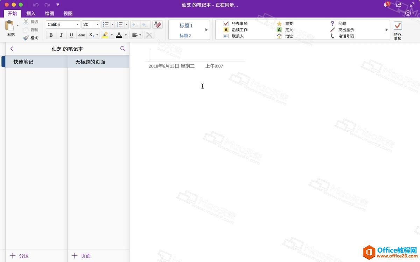Toggle Strikethrough (abc) formatting
The image size is (420, 262).
pyautogui.click(x=82, y=35)
